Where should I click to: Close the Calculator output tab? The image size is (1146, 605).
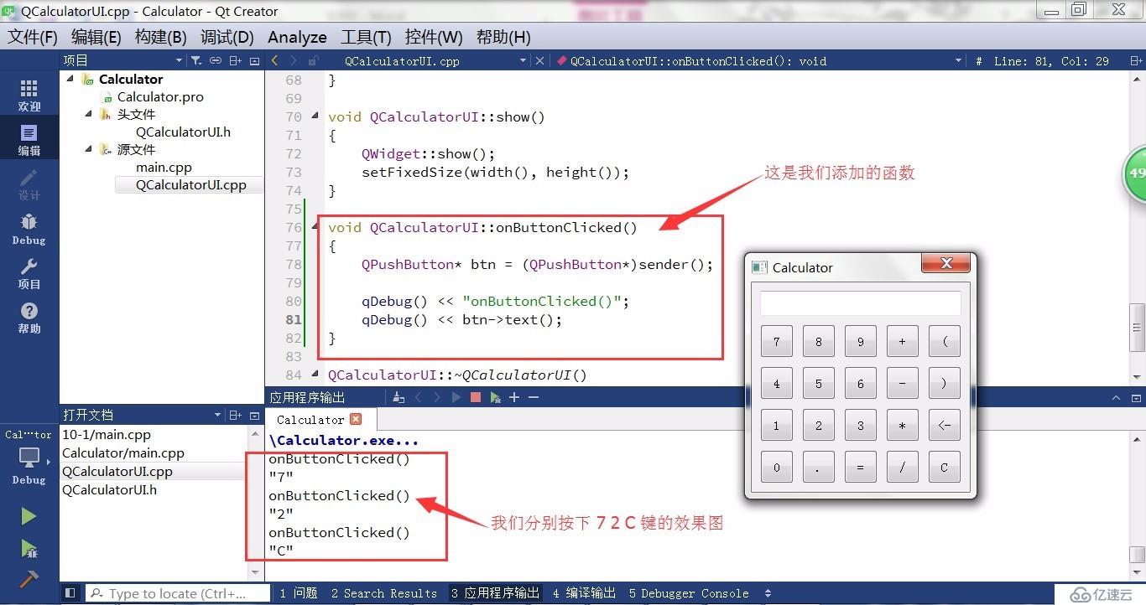point(356,419)
